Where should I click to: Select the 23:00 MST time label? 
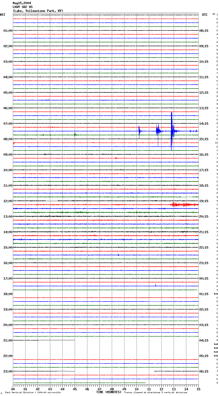(8, 371)
